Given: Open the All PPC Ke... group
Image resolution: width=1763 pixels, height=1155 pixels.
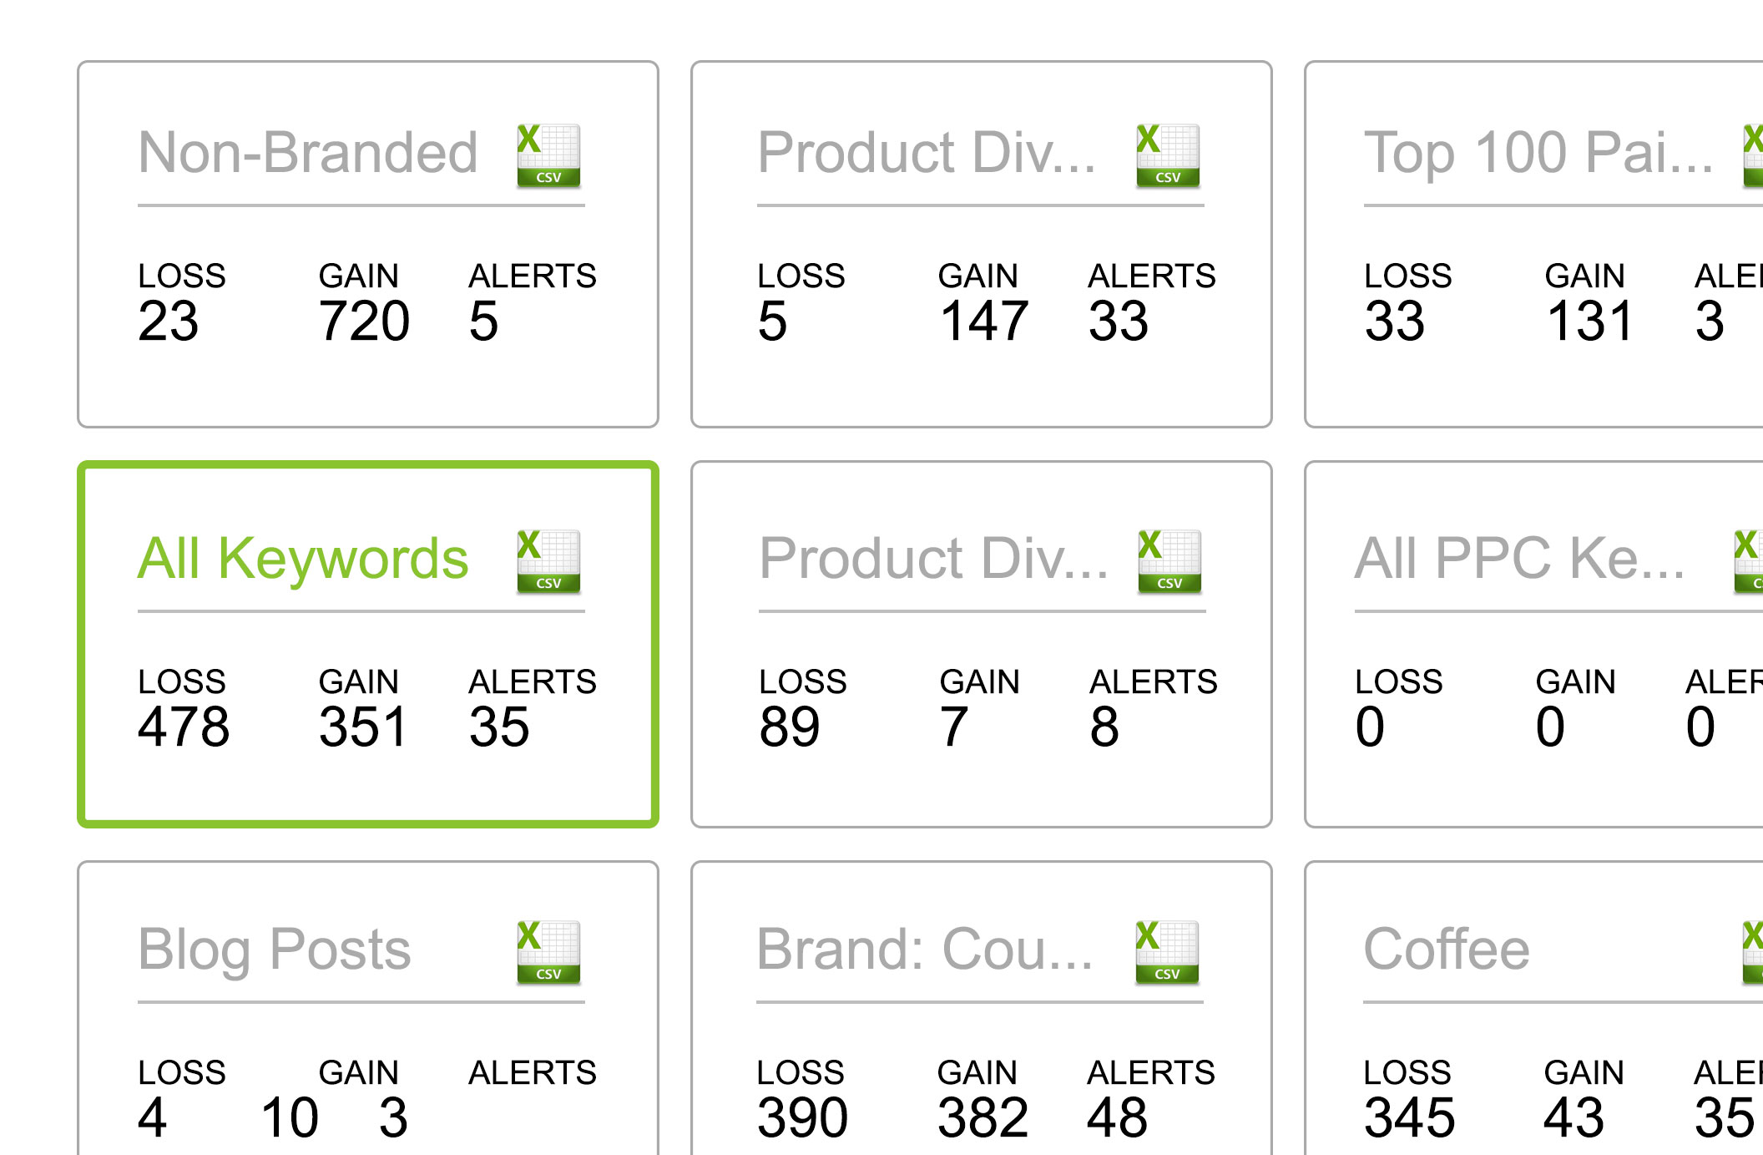Looking at the screenshot, I should click(x=1520, y=559).
